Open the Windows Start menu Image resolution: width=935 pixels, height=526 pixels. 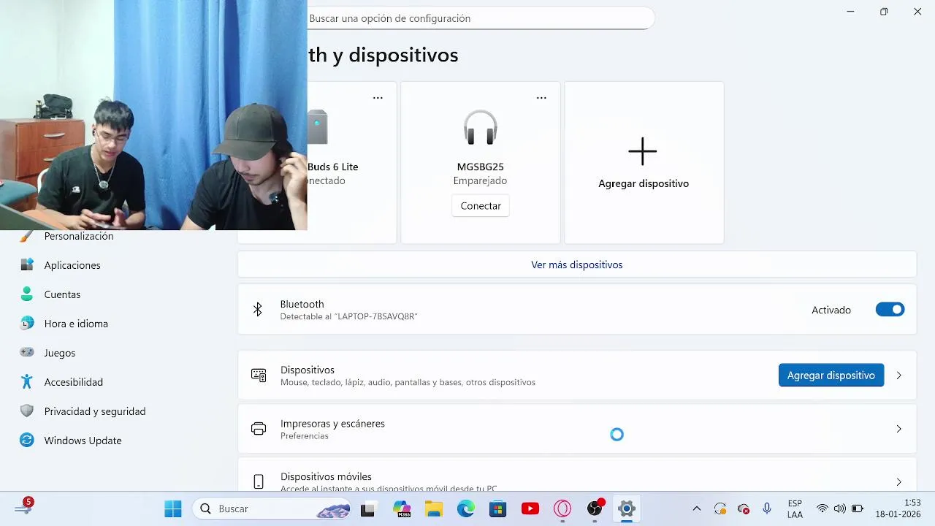point(173,508)
